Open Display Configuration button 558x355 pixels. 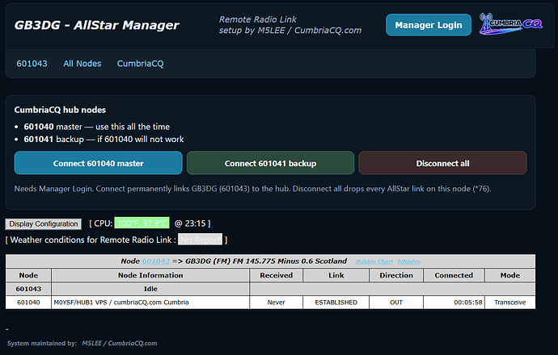tap(44, 223)
